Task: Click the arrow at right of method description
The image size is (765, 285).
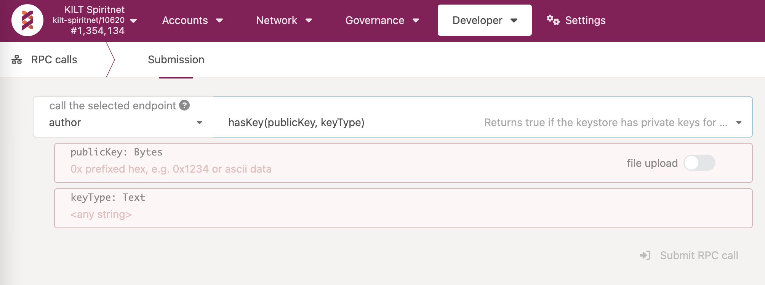Action: (x=739, y=123)
